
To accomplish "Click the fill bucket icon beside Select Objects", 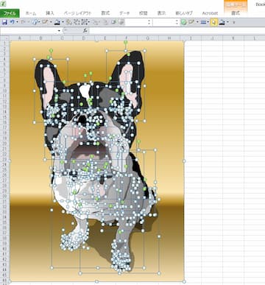I will click(222, 22).
